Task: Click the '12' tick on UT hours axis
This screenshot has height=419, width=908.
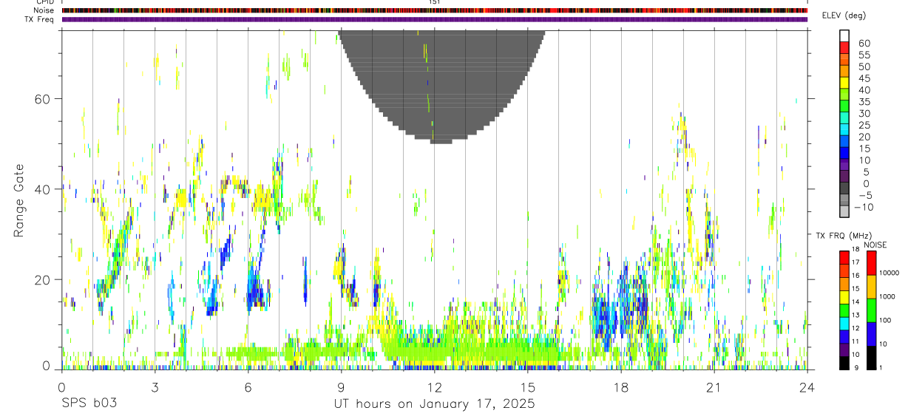Action: click(435, 387)
